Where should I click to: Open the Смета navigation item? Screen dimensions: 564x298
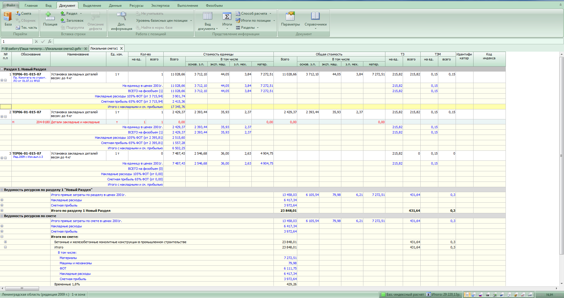click(x=23, y=13)
